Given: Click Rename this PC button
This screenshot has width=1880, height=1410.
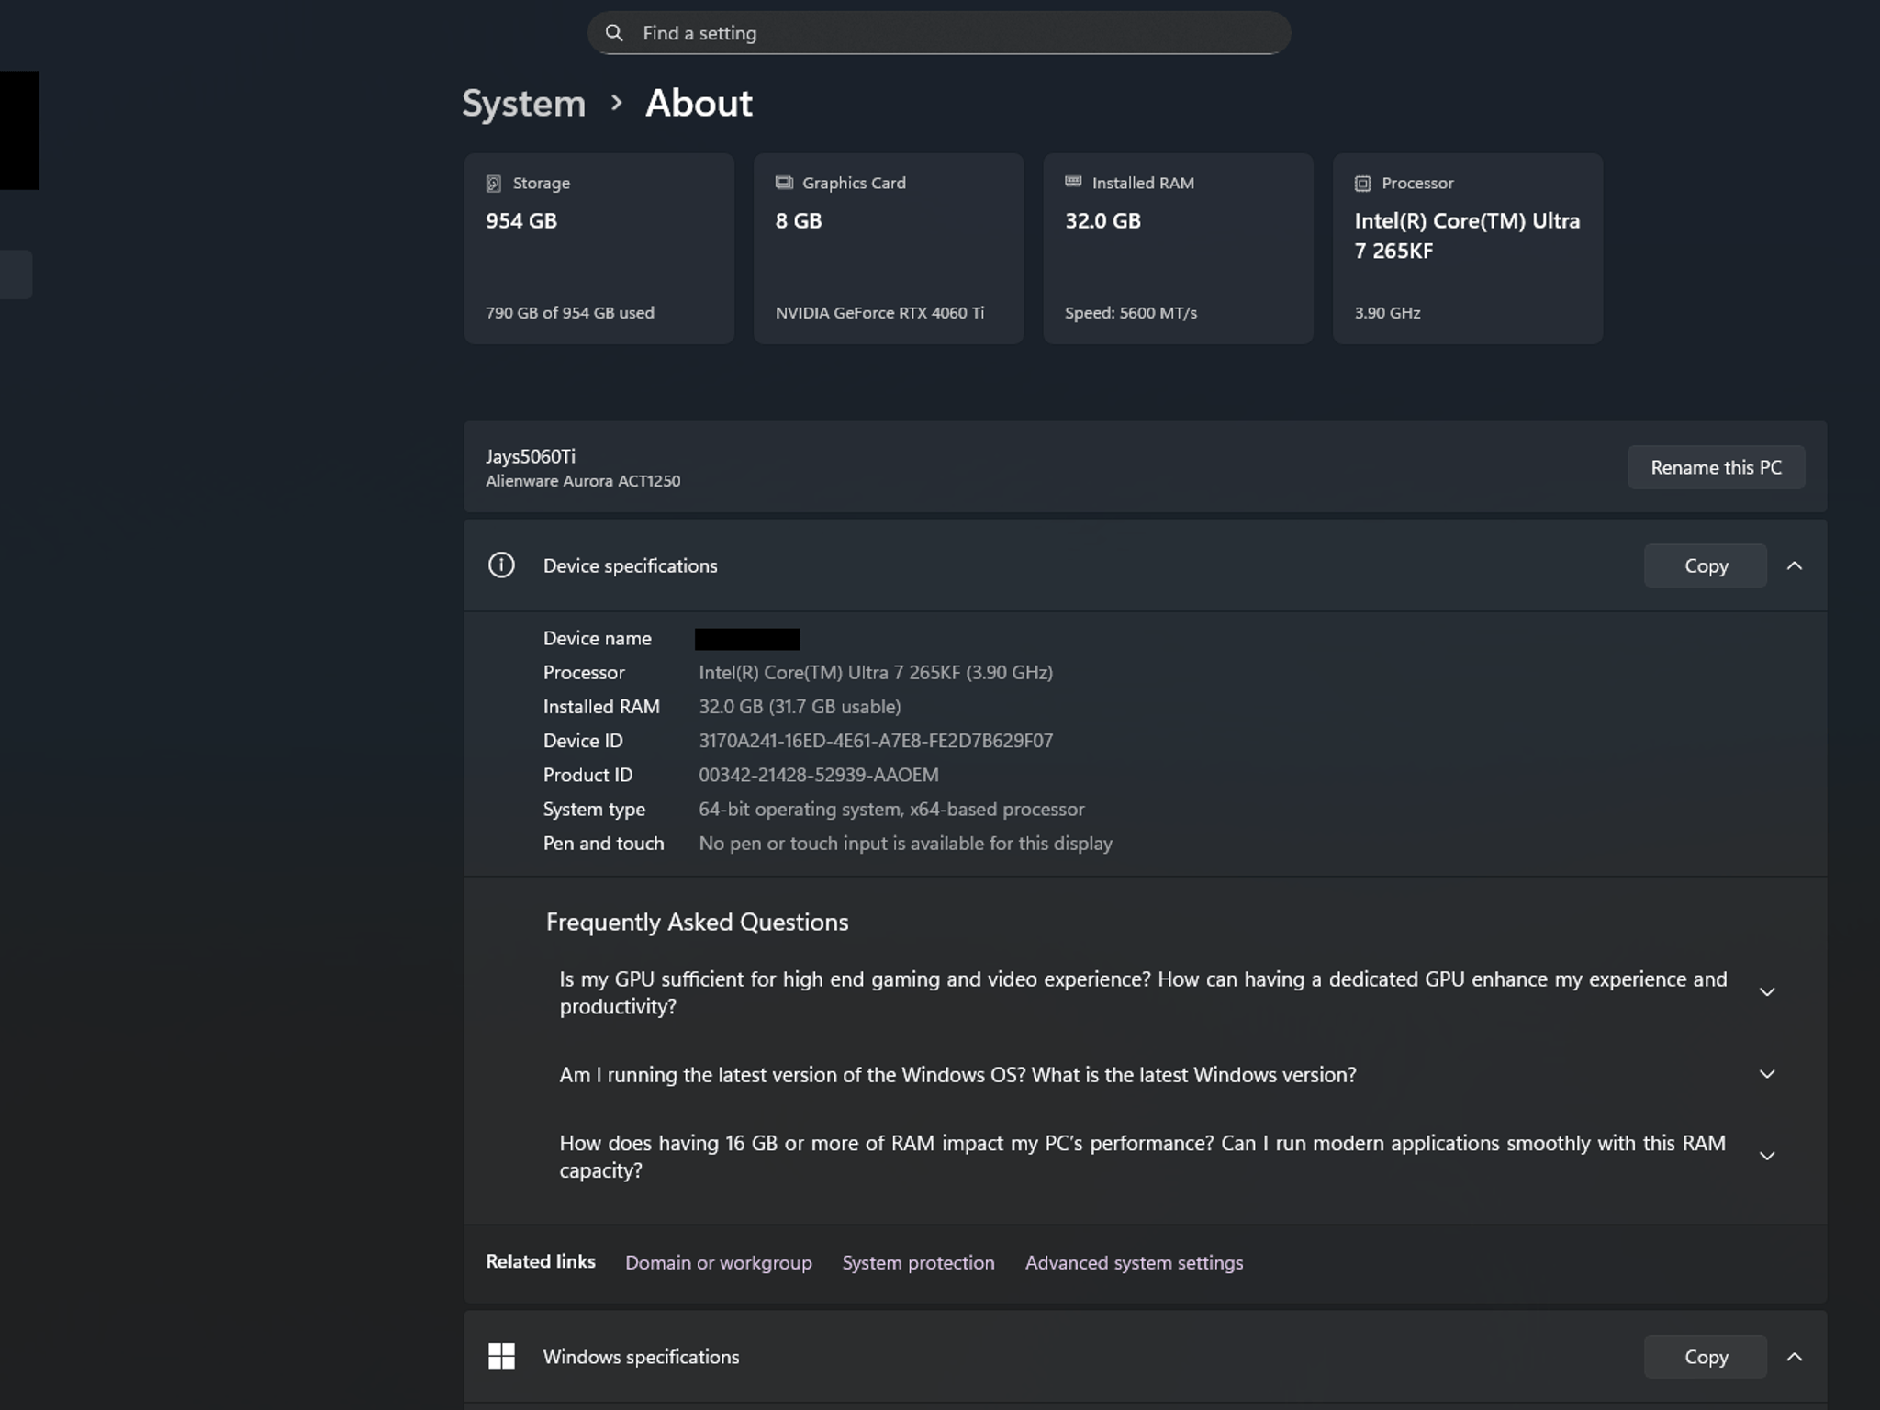Looking at the screenshot, I should [x=1716, y=467].
